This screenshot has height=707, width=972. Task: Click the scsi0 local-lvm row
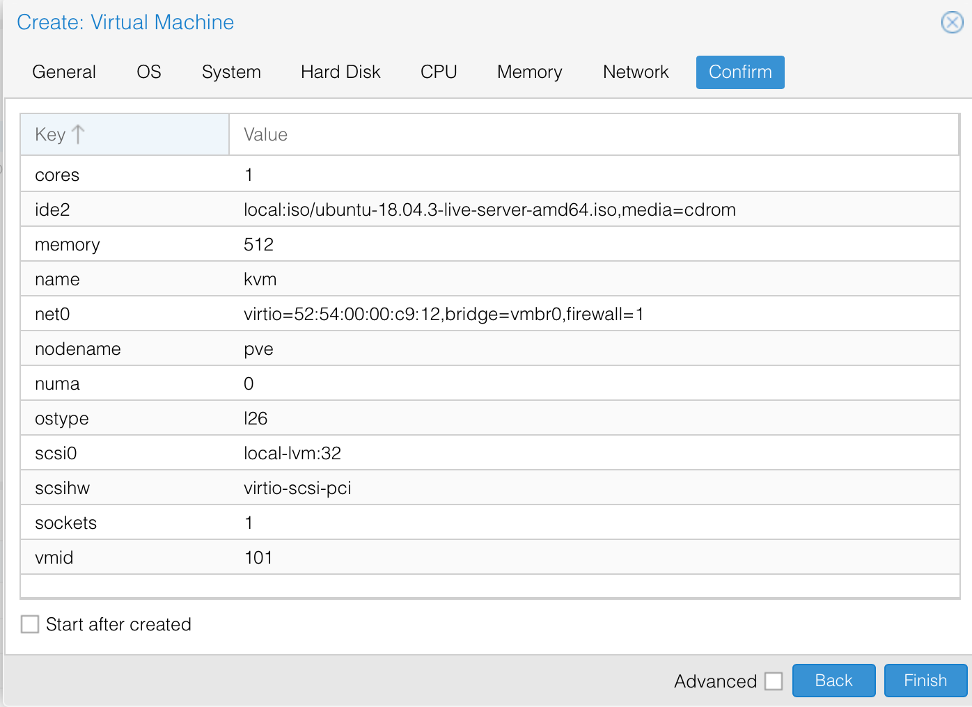click(x=292, y=453)
